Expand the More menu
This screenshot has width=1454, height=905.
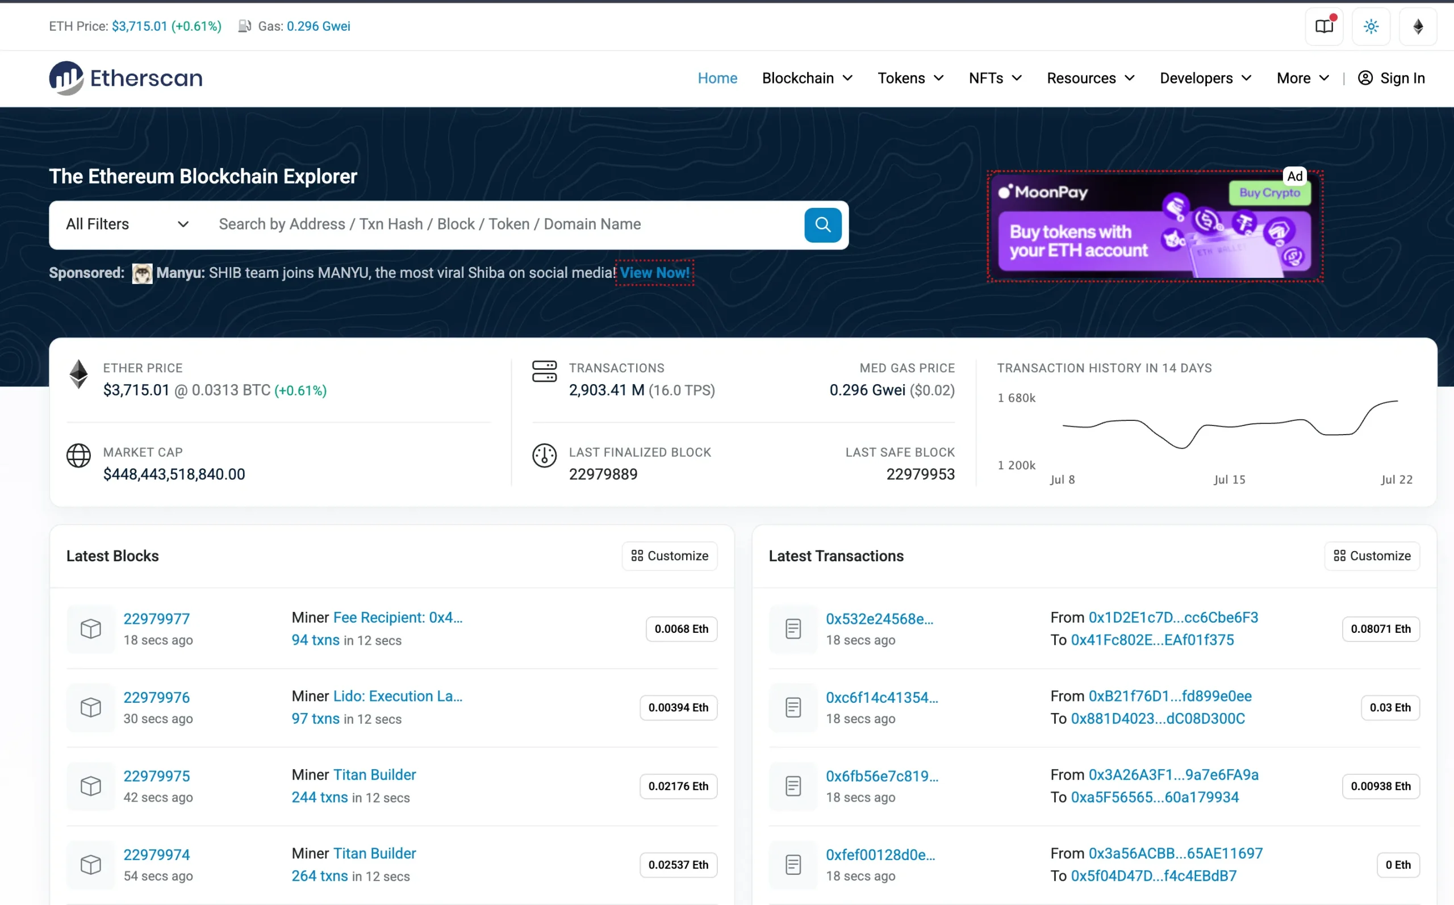pos(1302,78)
